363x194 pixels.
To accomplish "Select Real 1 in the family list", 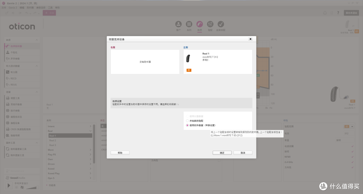I will coord(70,136).
